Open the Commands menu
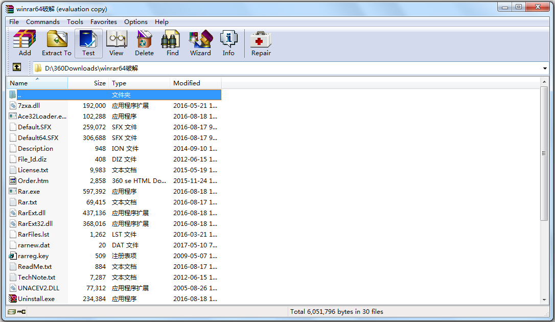 tap(42, 21)
